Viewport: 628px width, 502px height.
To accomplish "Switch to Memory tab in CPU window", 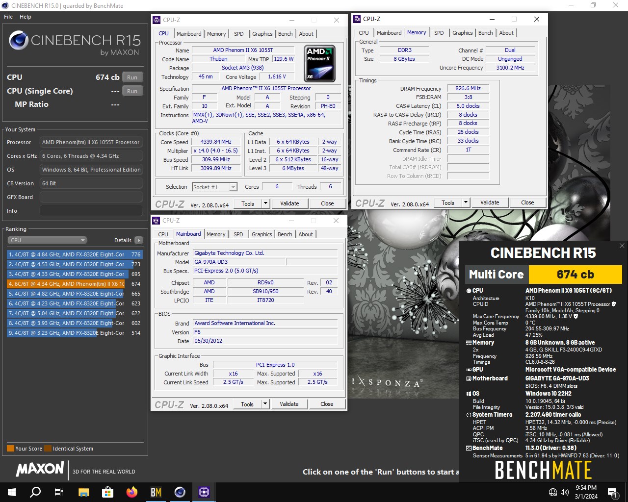I will point(216,34).
